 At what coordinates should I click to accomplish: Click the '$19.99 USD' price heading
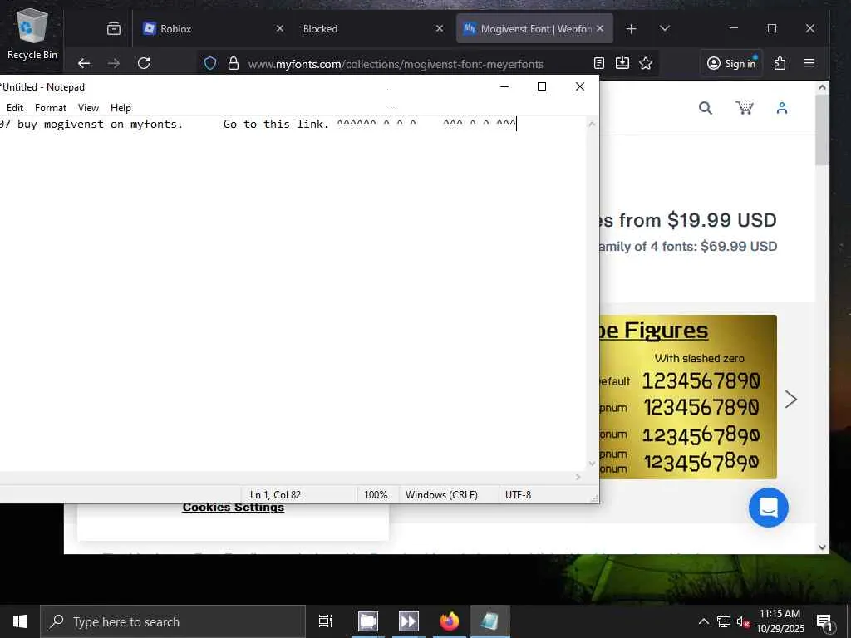coord(721,219)
